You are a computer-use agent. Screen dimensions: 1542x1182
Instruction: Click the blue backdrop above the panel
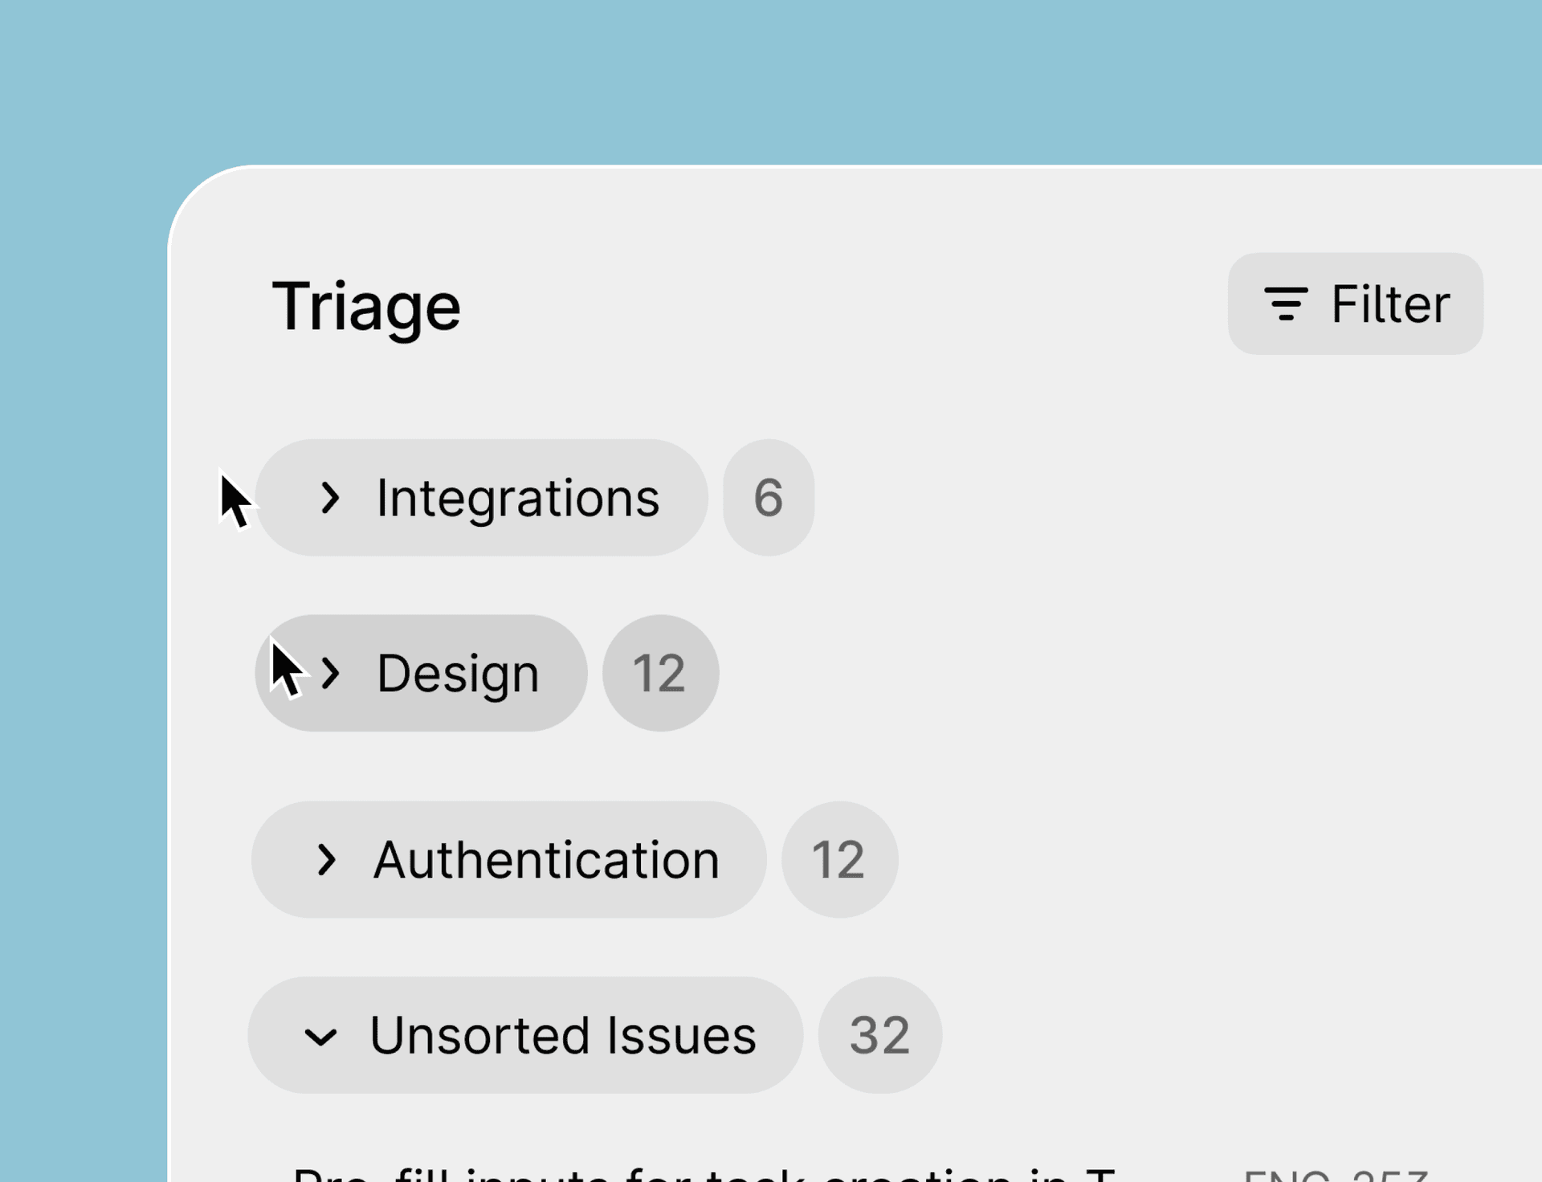771,80
